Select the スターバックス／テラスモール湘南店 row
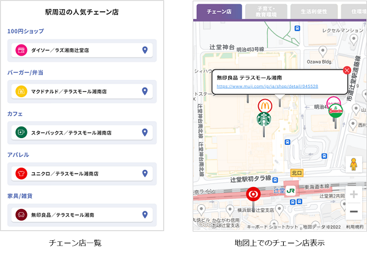 82,133
